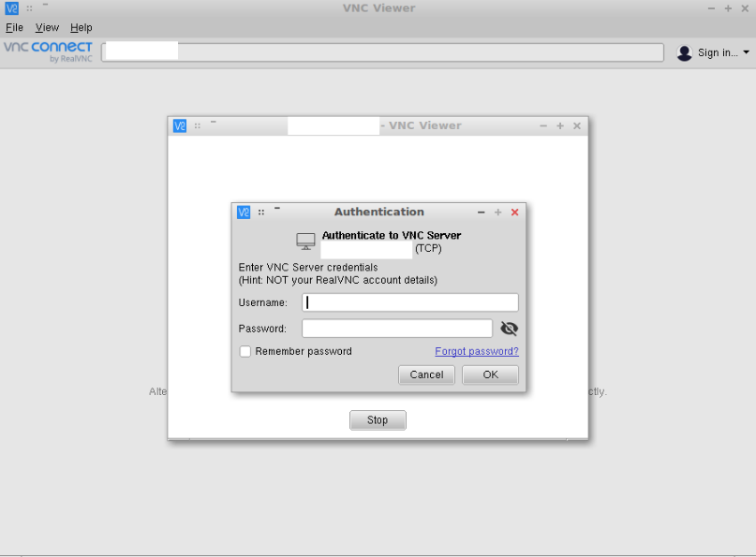Click the Sign in... label
Viewport: 756px width, 557px height.
tap(718, 52)
